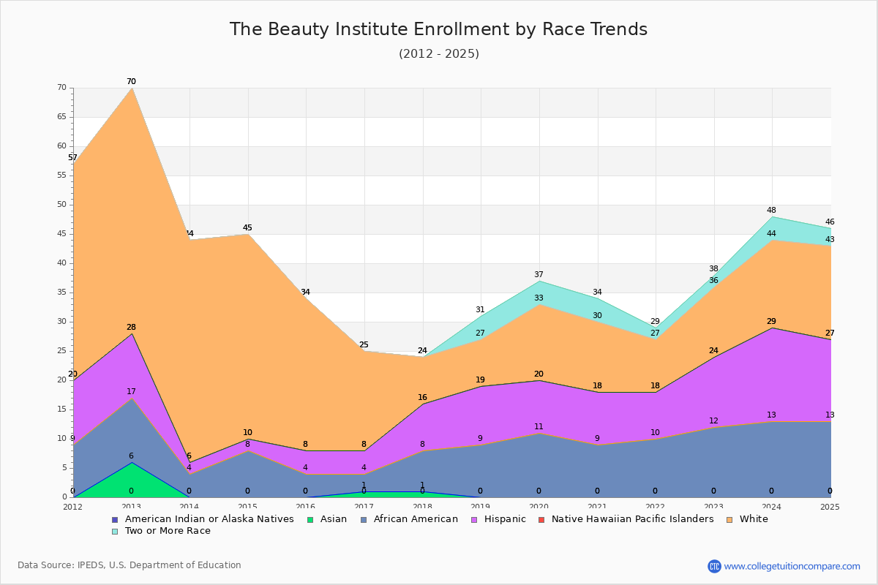Screen dimensions: 878x585
Task: Click the Asian green legend swatch
Action: tap(310, 520)
